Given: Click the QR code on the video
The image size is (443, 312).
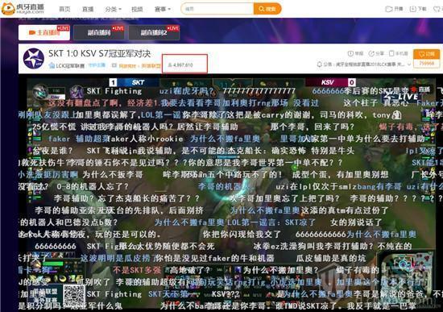Looking at the screenshot, I should tap(74, 295).
